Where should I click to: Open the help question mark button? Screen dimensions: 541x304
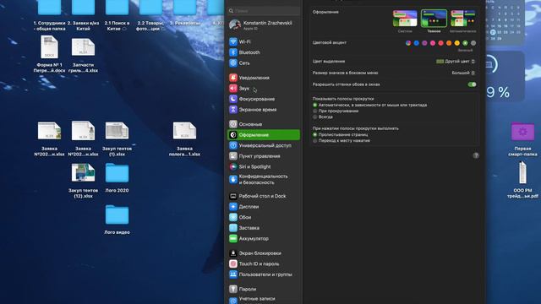click(x=476, y=155)
